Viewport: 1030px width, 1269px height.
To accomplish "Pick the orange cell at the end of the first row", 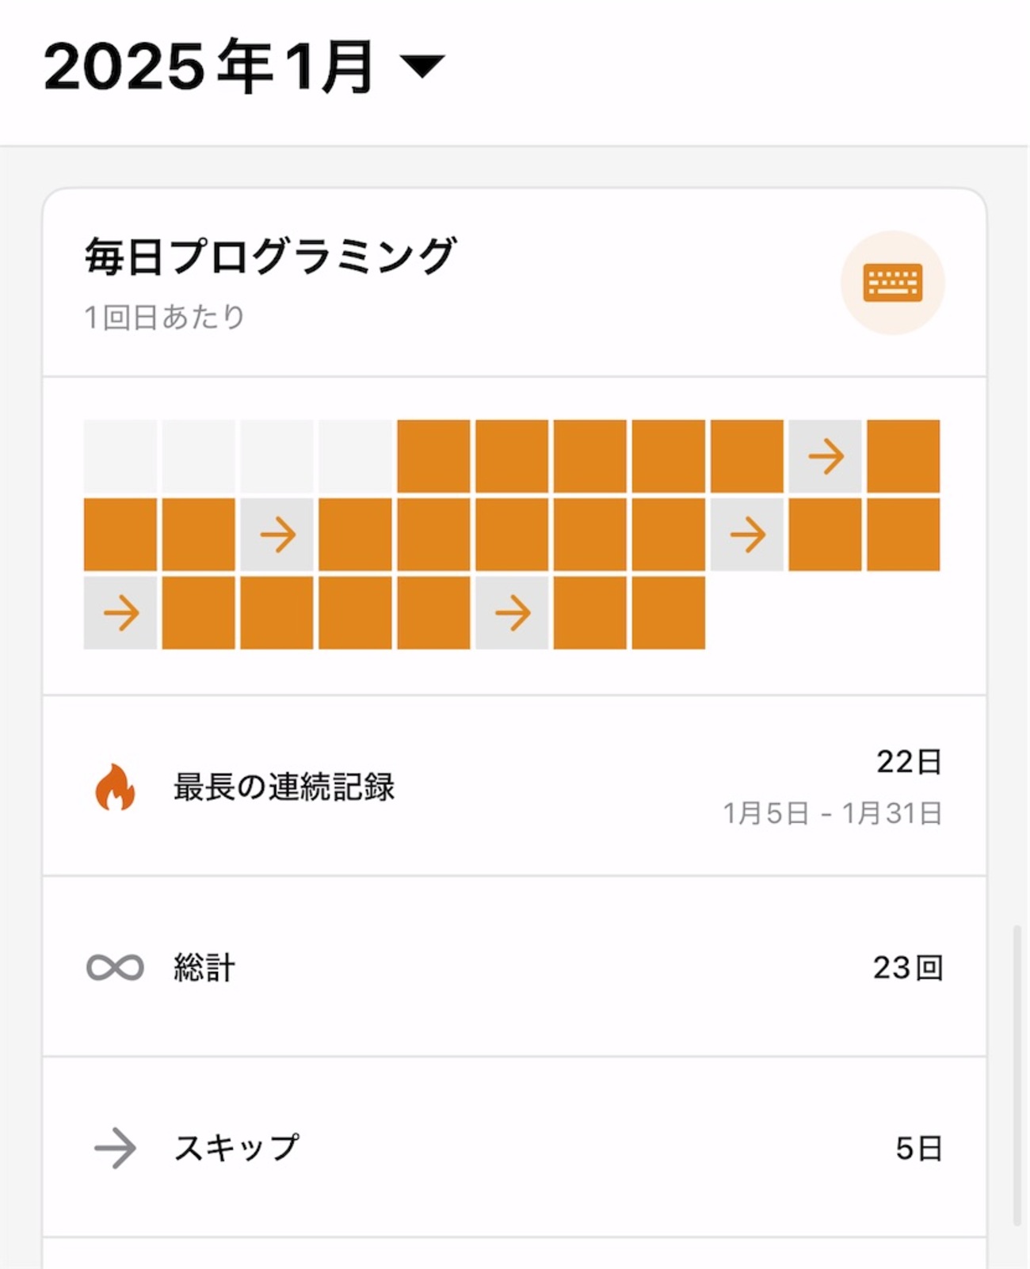I will [x=903, y=457].
